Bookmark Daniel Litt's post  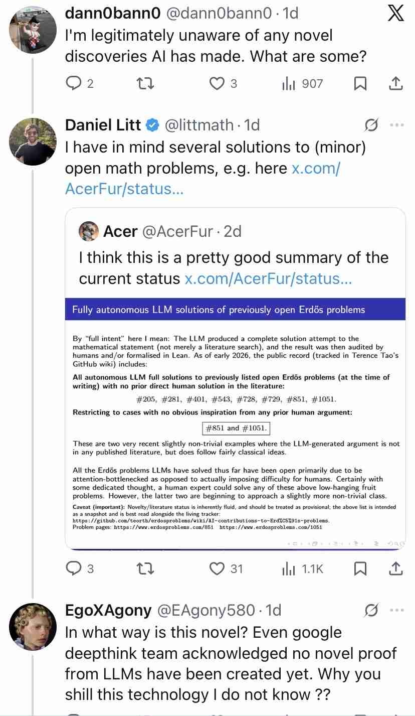pyautogui.click(x=360, y=568)
